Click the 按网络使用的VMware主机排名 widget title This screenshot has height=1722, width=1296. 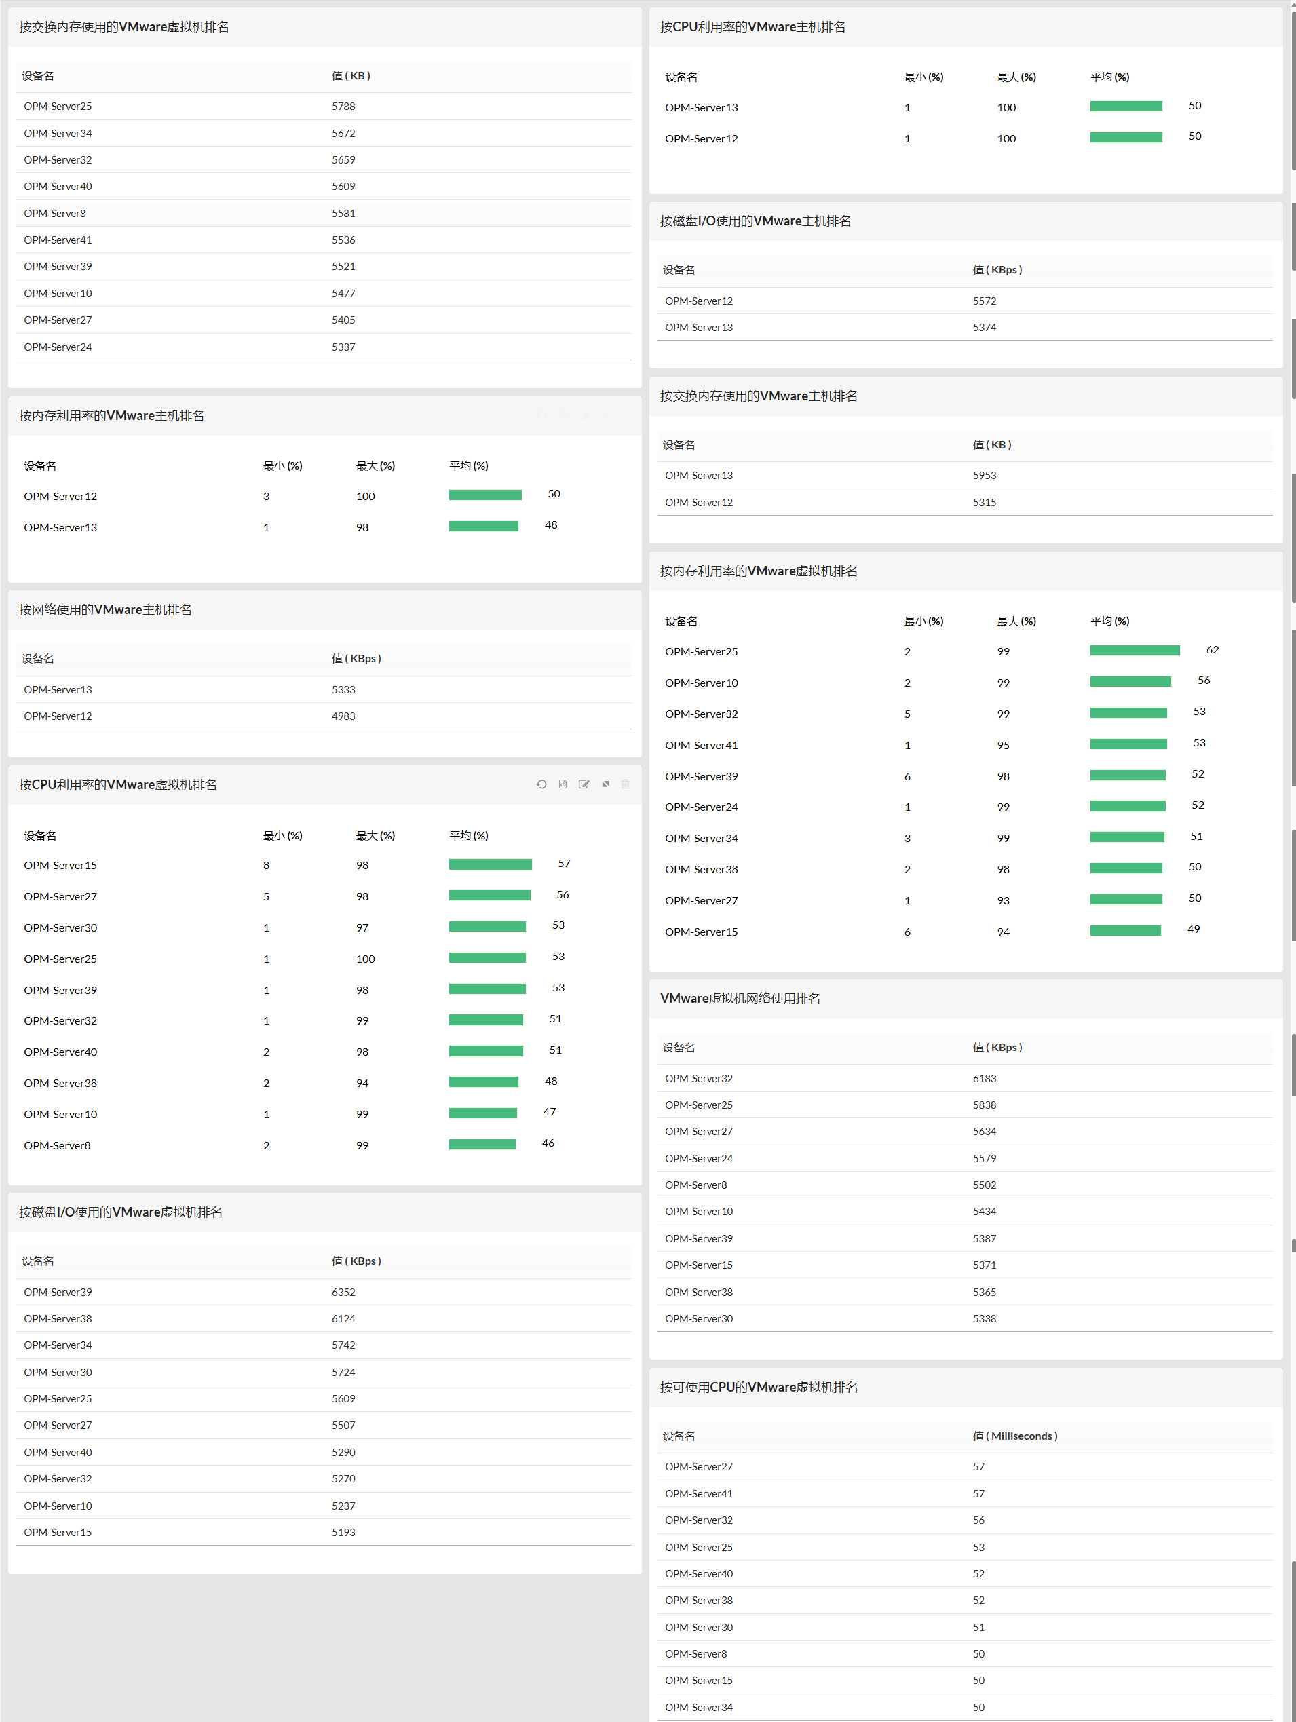pyautogui.click(x=105, y=609)
